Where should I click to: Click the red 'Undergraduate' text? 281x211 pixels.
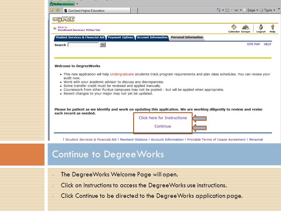pos(122,74)
